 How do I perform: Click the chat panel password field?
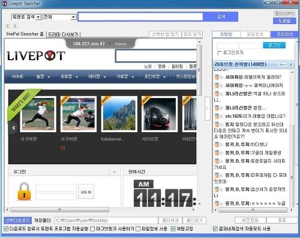pos(250,46)
